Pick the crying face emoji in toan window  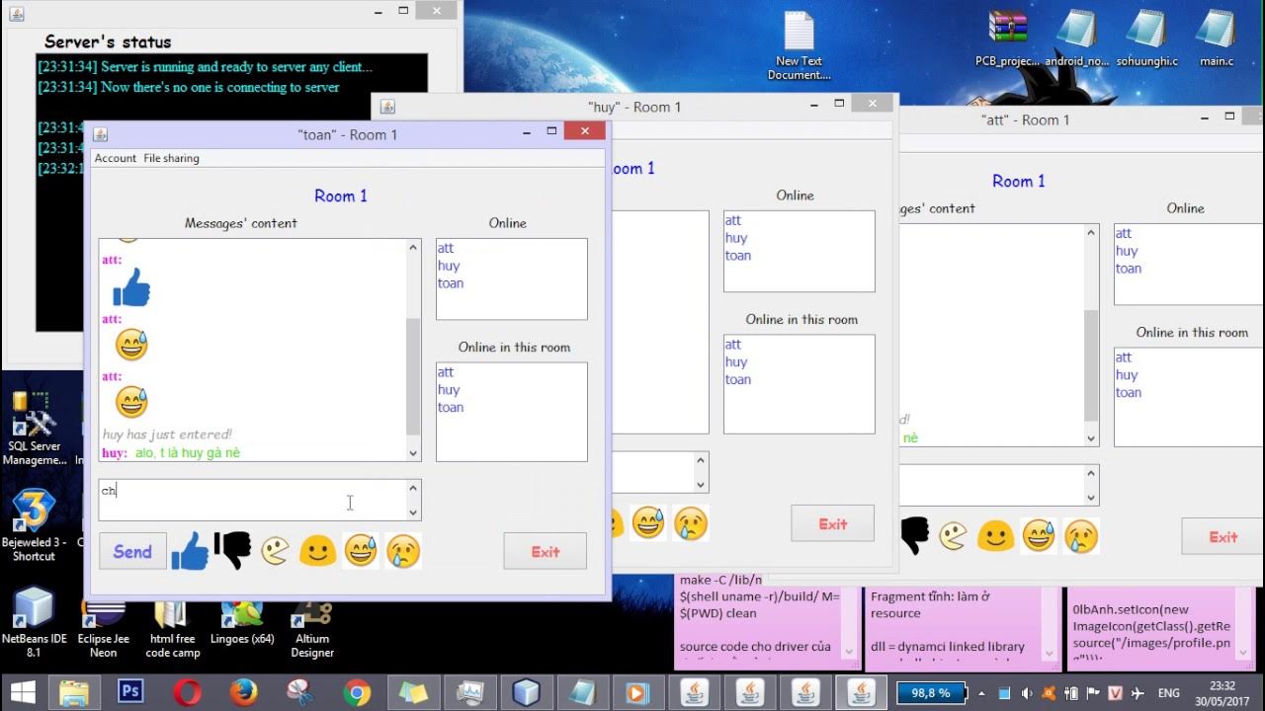coord(403,551)
